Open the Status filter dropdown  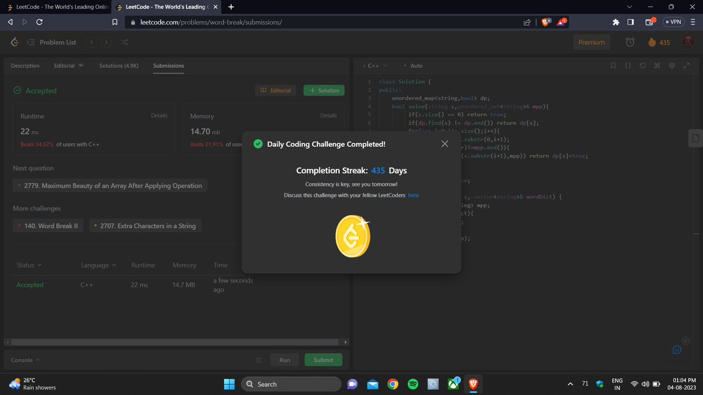28,265
